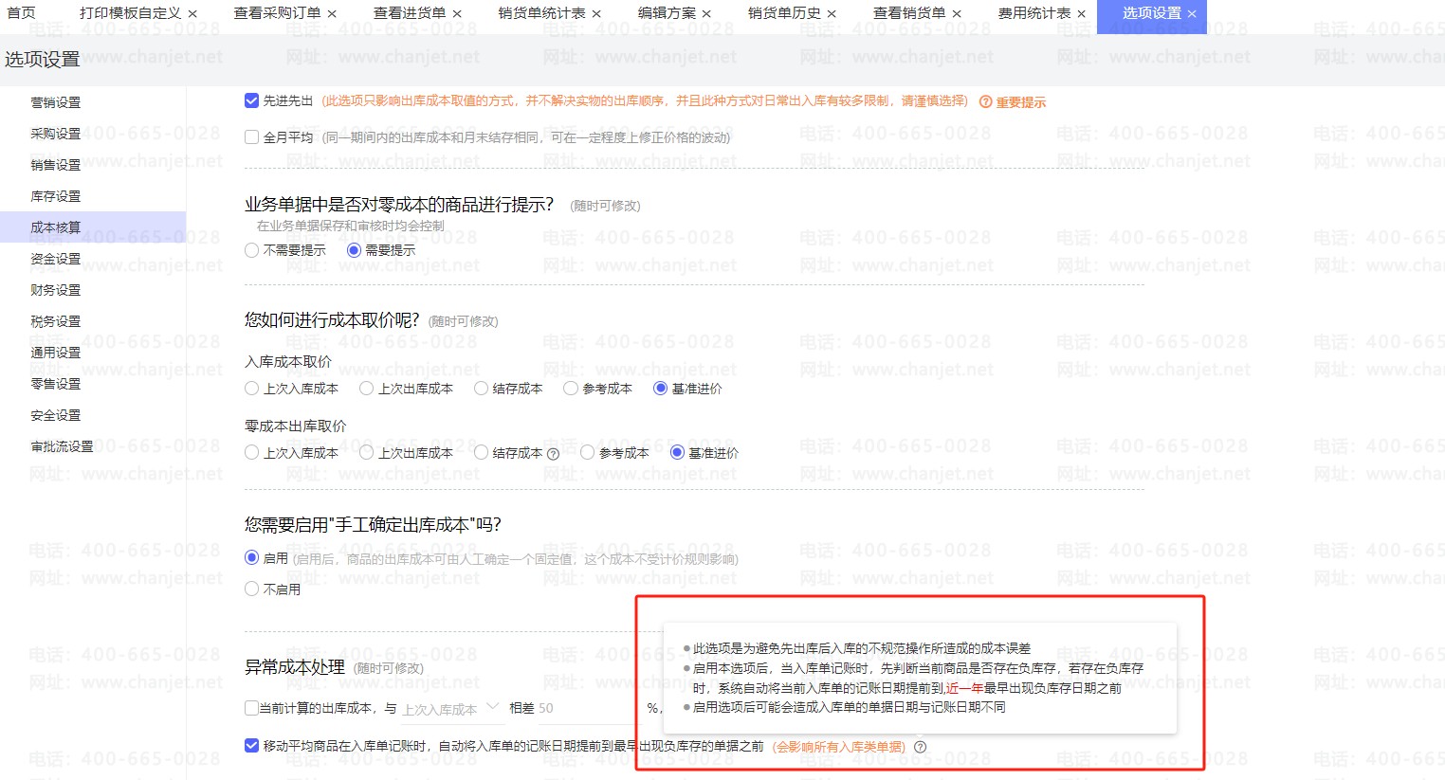Switch to the 打印模板自定义 tab
Screen dimensions: 1445x780
point(130,13)
